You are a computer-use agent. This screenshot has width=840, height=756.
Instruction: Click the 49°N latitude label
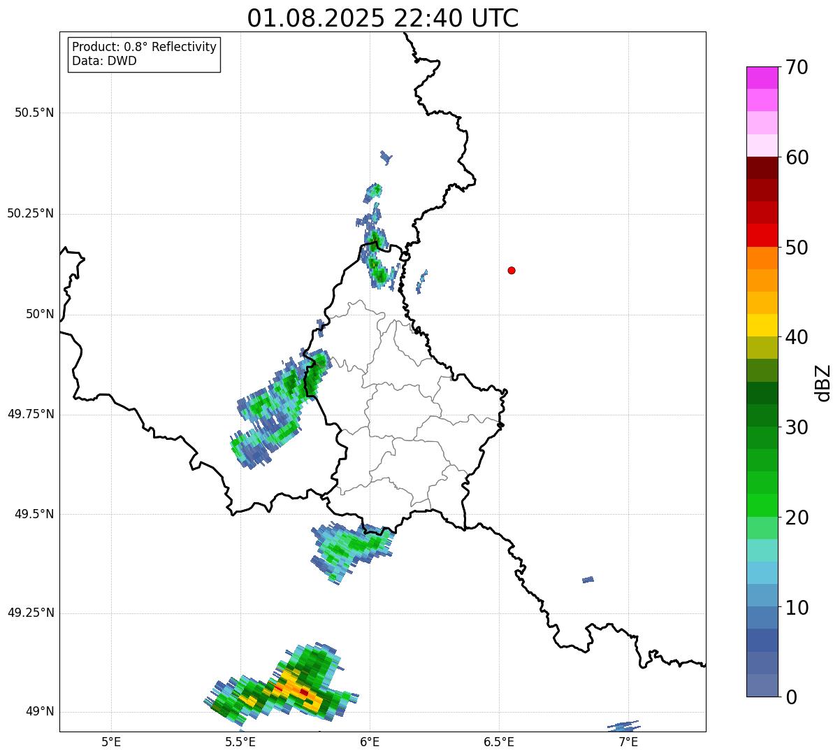(x=40, y=711)
